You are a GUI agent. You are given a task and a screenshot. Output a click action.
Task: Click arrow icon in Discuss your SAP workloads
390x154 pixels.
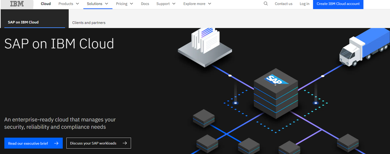tap(125, 143)
